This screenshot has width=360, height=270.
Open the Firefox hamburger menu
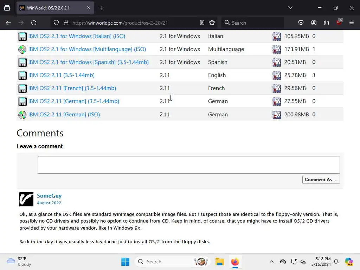pyautogui.click(x=352, y=23)
